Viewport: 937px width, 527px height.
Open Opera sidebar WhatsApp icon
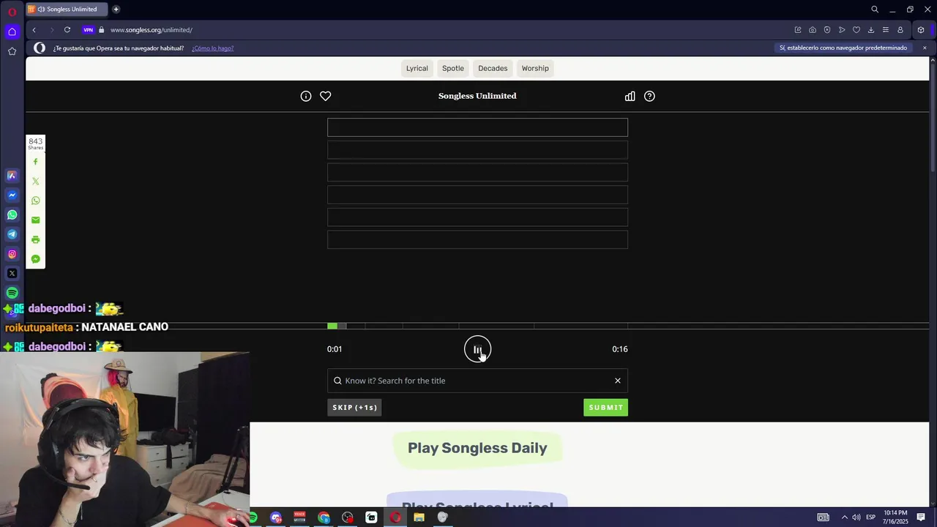click(12, 215)
